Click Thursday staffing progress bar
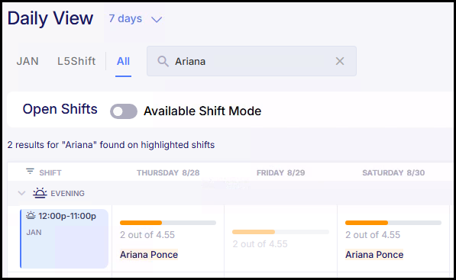The width and height of the screenshot is (456, 280). [x=168, y=223]
